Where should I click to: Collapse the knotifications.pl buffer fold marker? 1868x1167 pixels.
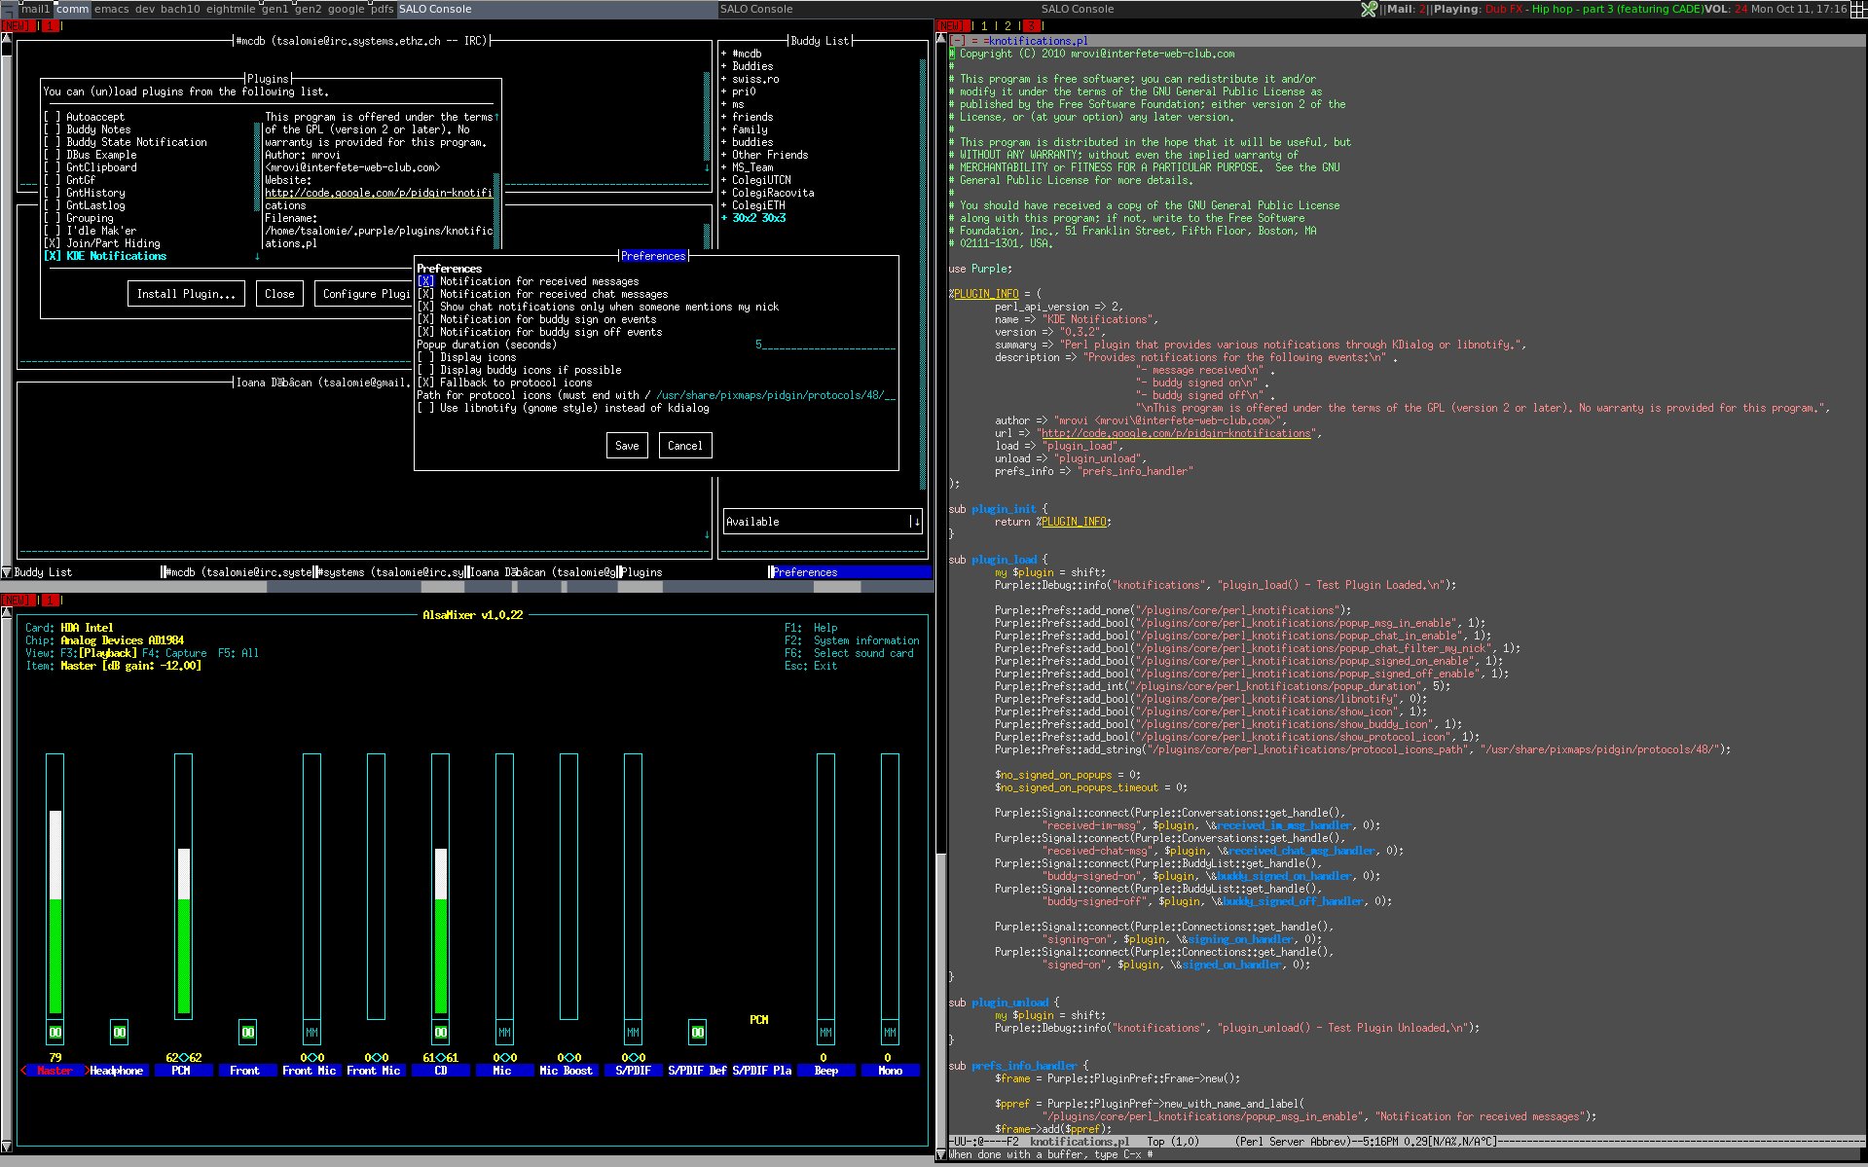958,41
